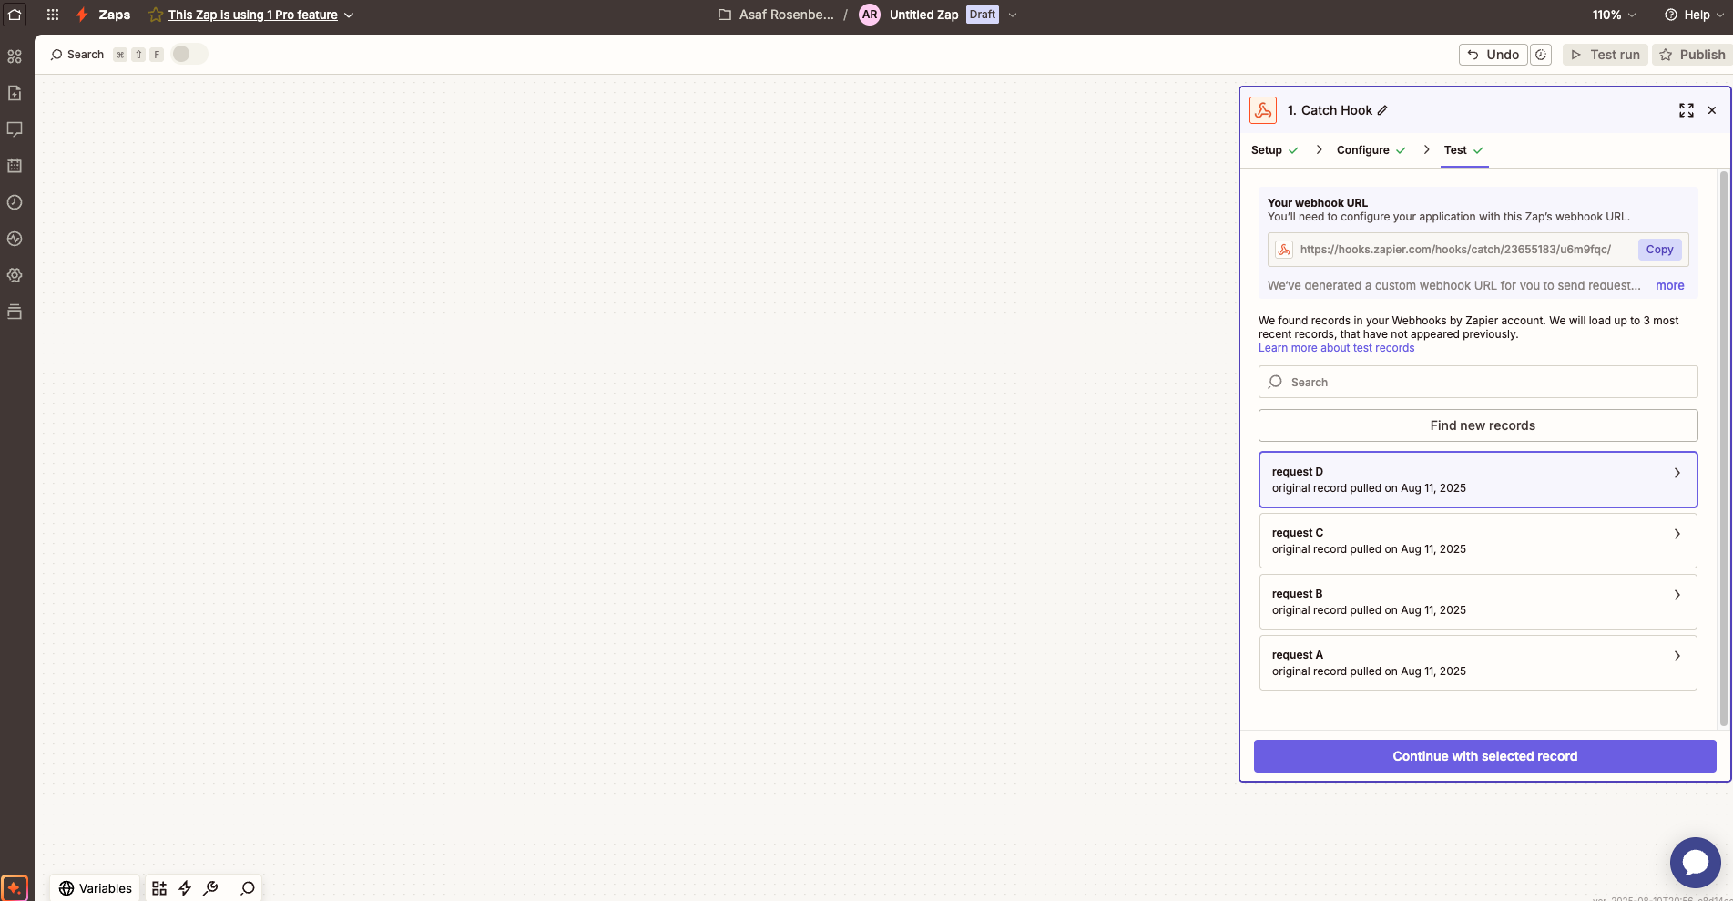Select the request A record row
The image size is (1733, 901).
(x=1478, y=663)
